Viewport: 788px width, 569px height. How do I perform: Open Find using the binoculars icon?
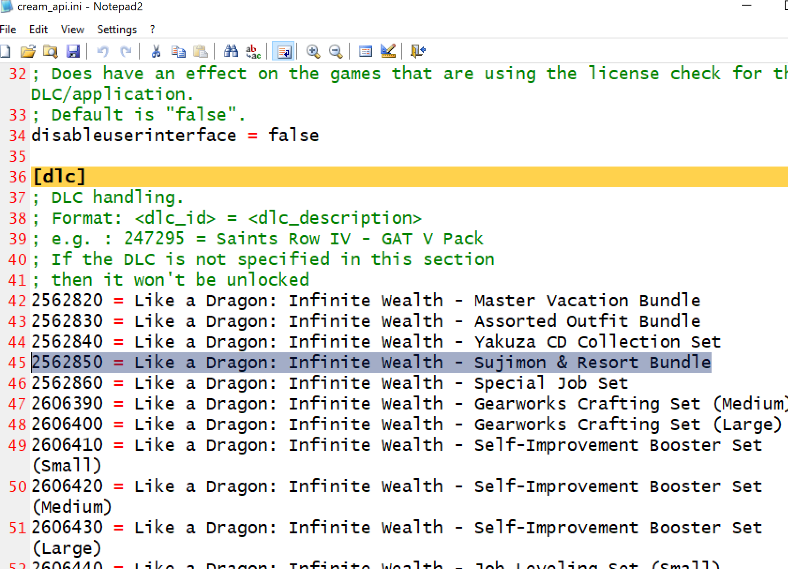pyautogui.click(x=231, y=51)
